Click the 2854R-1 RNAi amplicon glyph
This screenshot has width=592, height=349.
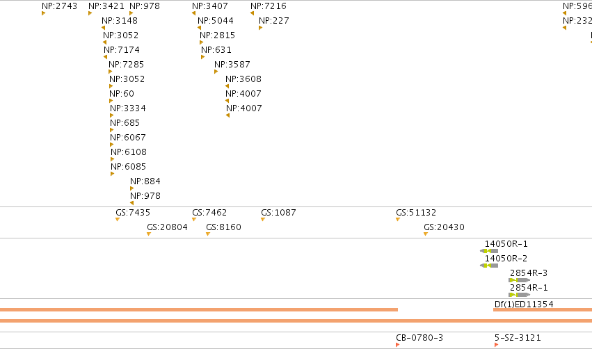[520, 295]
